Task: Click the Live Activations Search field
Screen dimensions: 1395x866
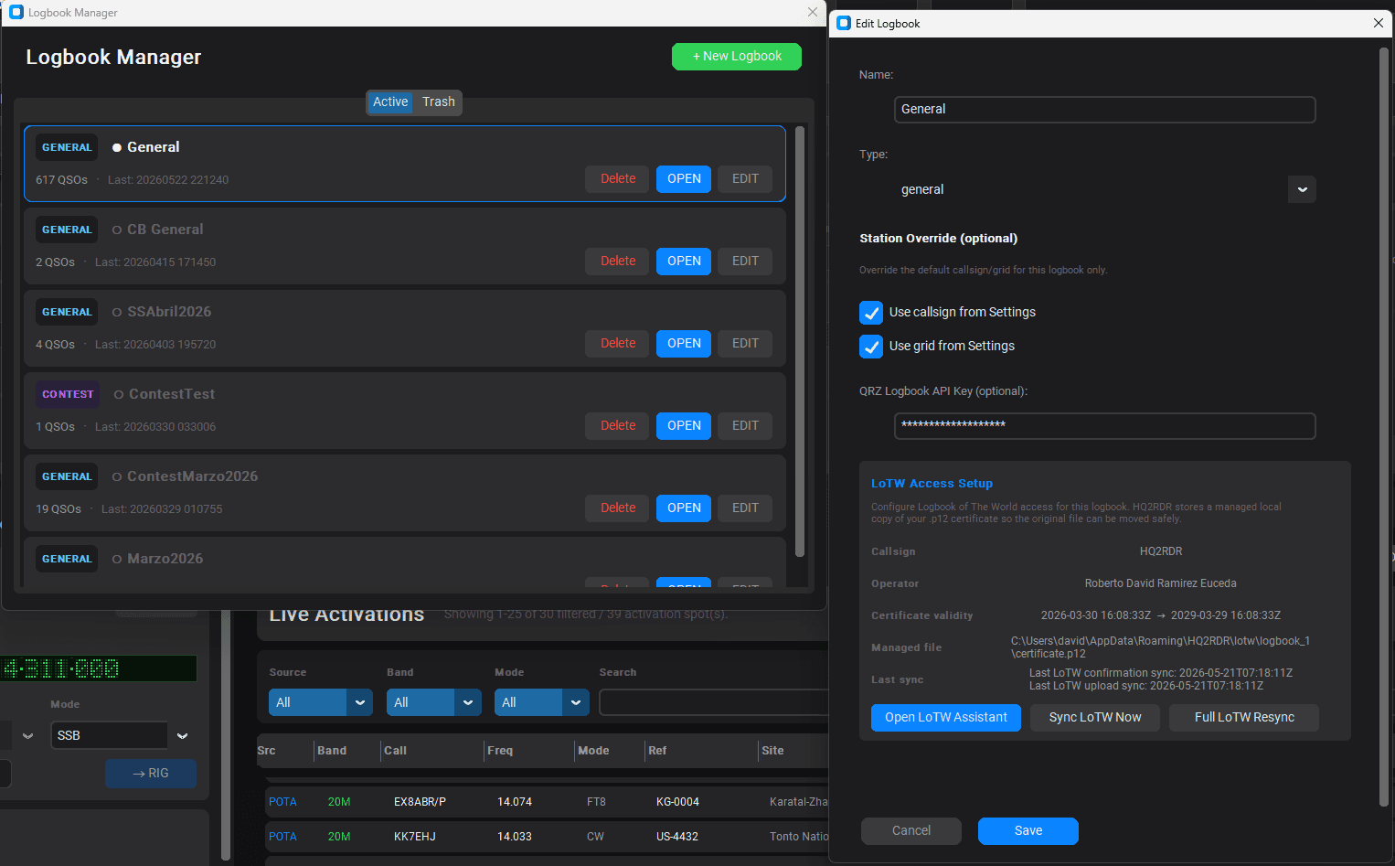Action: click(714, 702)
